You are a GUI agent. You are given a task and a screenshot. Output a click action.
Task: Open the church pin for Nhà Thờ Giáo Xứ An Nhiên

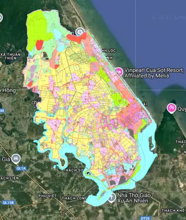112,198
